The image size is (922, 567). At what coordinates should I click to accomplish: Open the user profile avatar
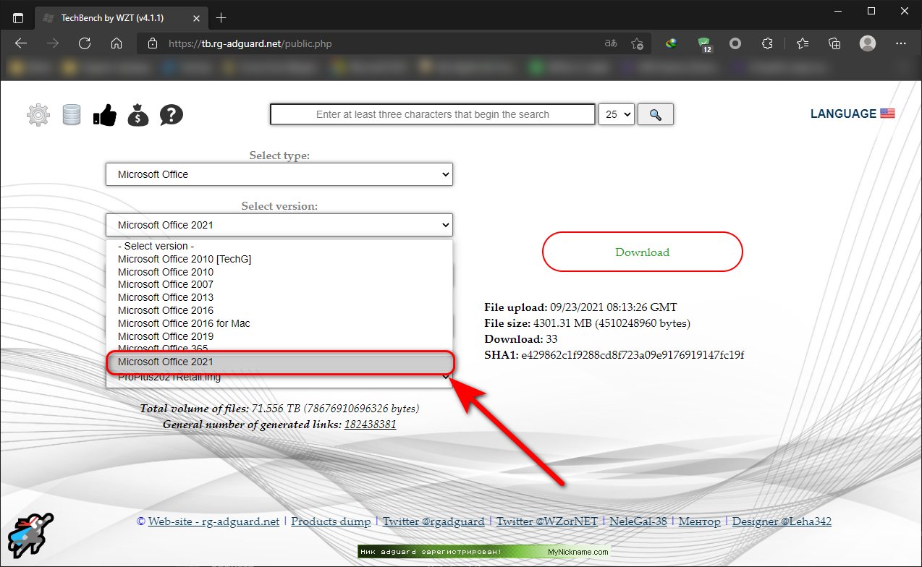(867, 43)
